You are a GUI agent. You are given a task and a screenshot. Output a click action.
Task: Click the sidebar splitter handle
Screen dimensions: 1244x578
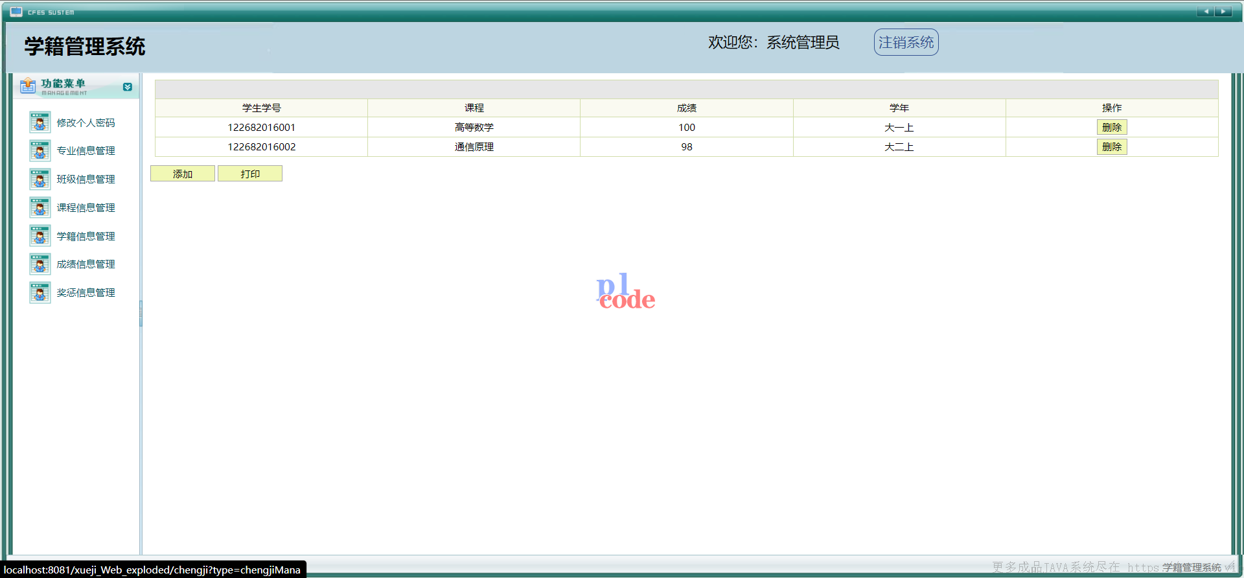[141, 314]
